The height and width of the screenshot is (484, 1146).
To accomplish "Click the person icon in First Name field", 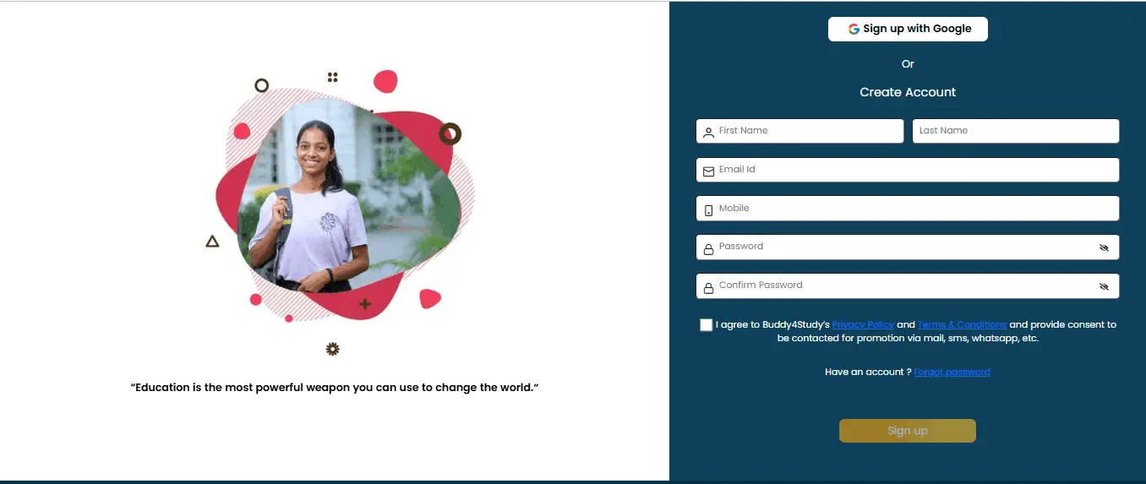I will click(x=708, y=133).
